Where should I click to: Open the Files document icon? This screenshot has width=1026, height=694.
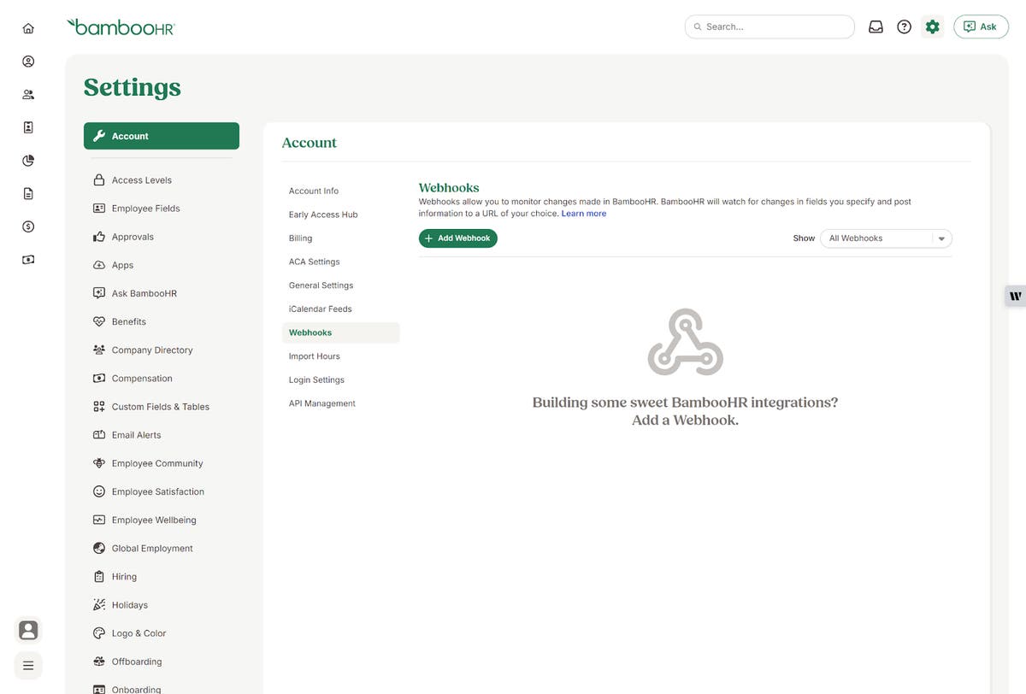point(27,192)
